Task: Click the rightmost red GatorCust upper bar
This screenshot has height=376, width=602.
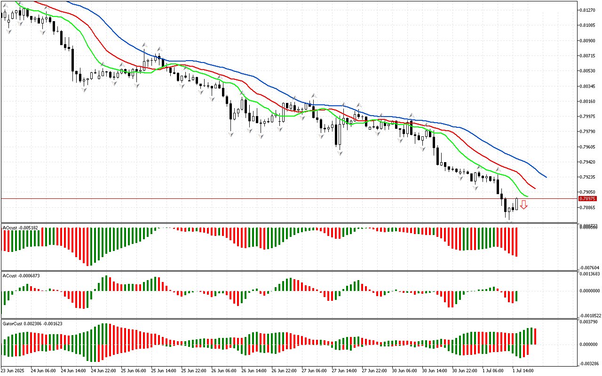Action: [535, 337]
